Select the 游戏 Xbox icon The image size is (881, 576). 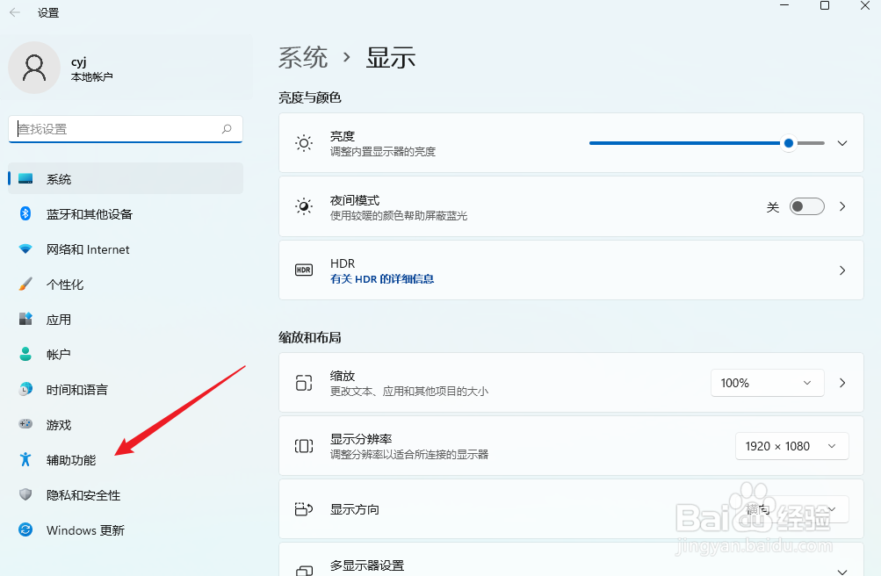point(25,424)
